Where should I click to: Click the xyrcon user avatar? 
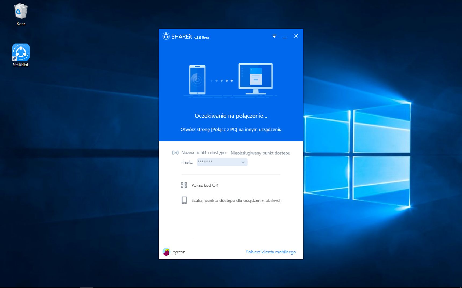pos(166,252)
